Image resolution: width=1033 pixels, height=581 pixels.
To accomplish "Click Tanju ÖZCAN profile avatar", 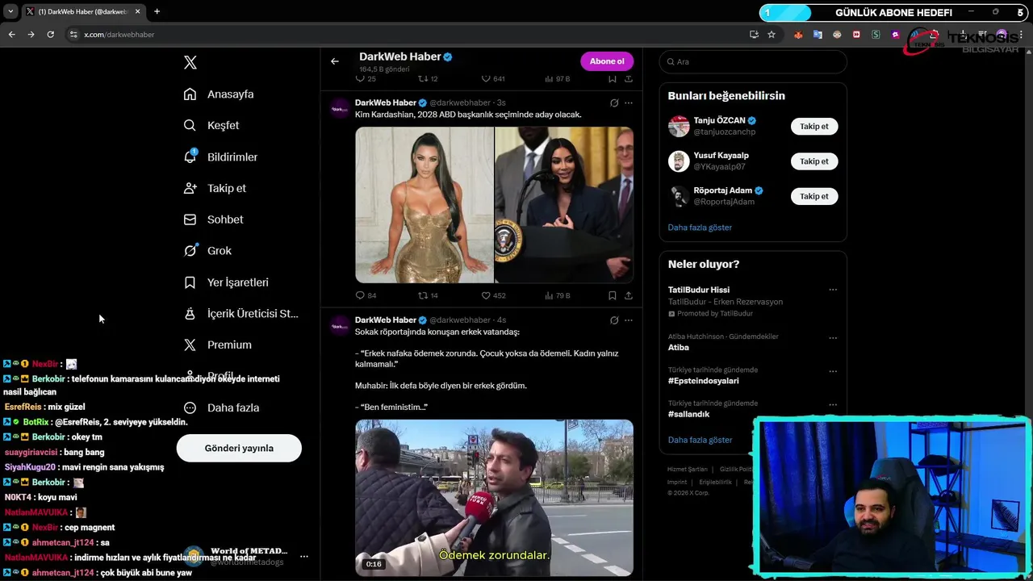I will tap(679, 126).
